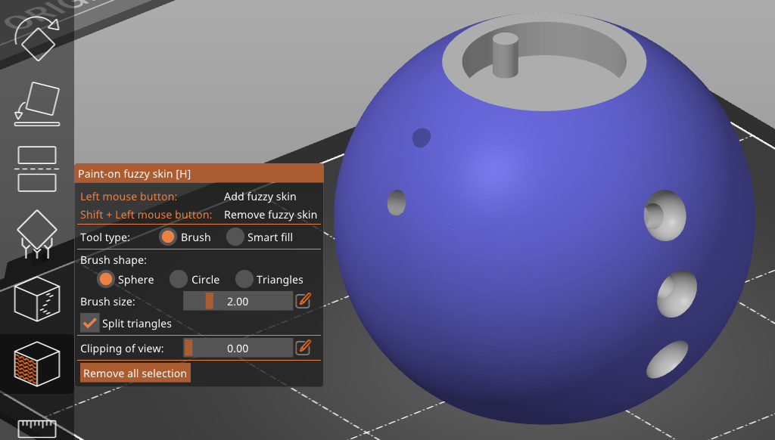Click the Paint-on fuzzy skin panel title

click(135, 174)
